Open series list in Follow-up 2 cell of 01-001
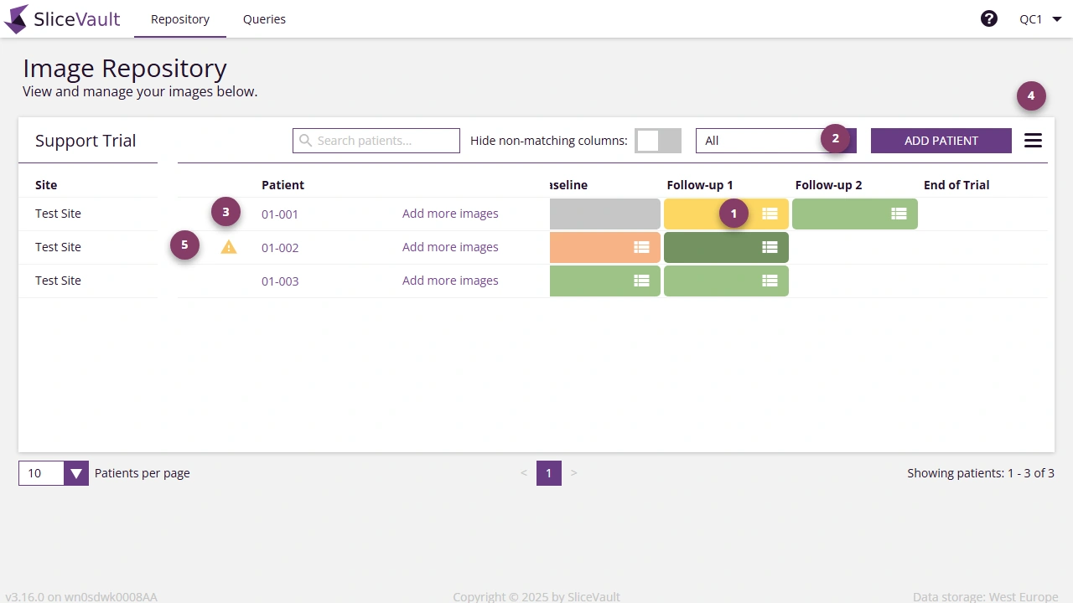Screen dimensions: 1073x603 point(898,214)
